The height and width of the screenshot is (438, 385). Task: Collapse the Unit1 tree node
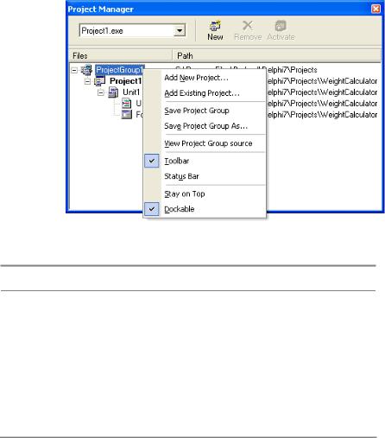100,92
